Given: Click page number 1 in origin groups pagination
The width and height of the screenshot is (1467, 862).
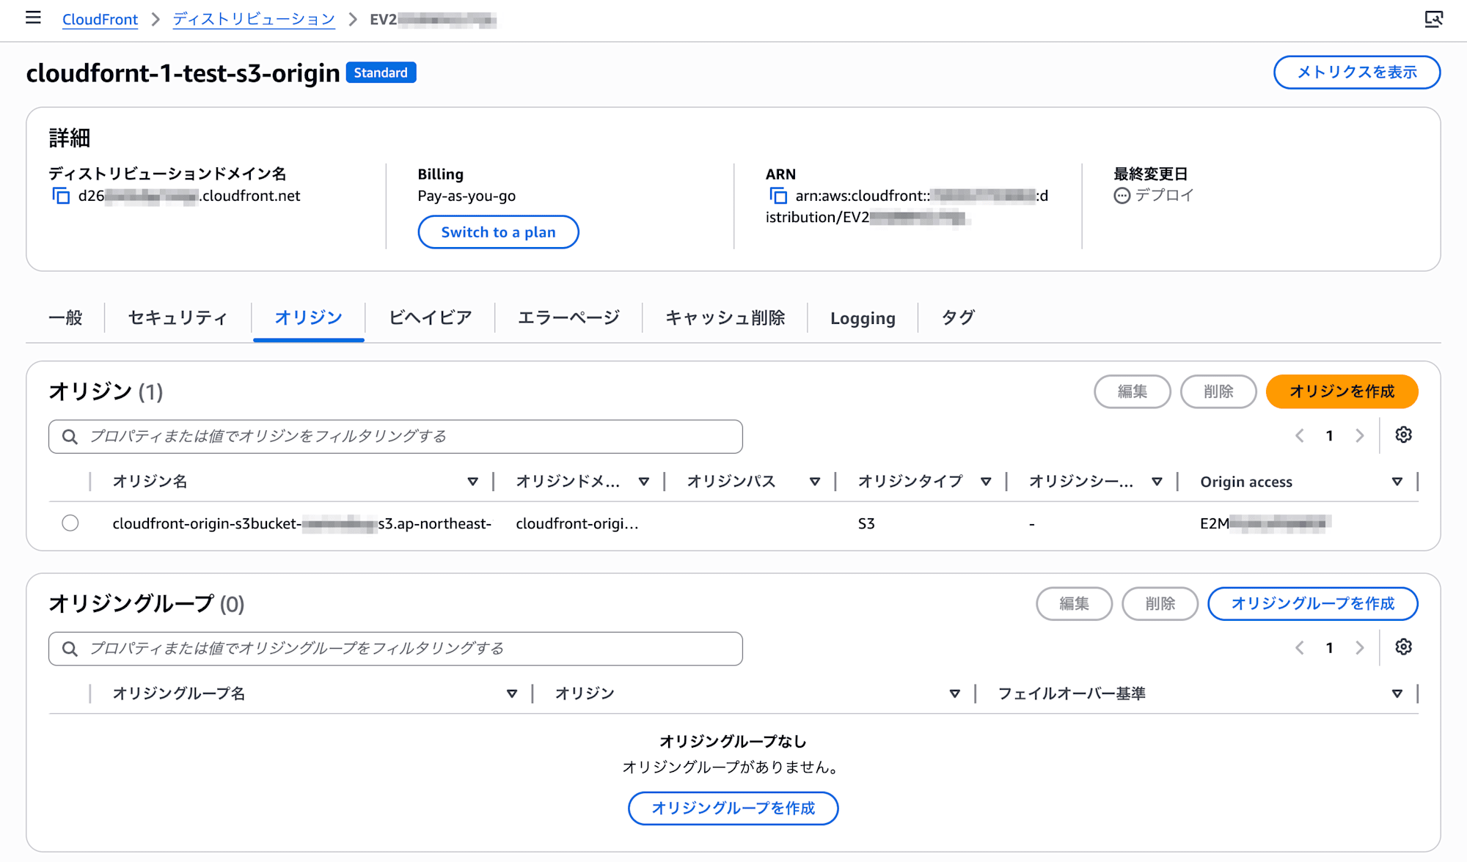Looking at the screenshot, I should pyautogui.click(x=1329, y=648).
